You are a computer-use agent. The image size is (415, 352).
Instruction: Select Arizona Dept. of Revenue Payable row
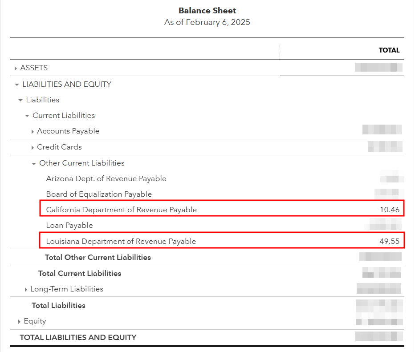pyautogui.click(x=106, y=178)
